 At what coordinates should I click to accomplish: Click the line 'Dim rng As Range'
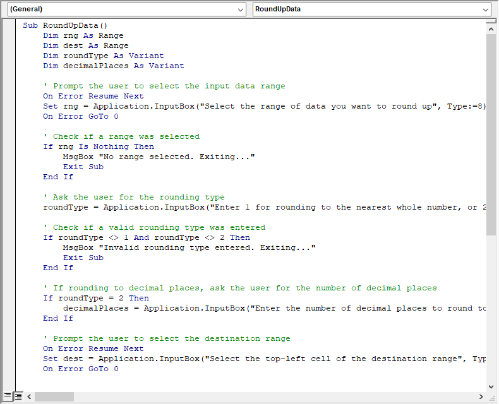tap(83, 35)
